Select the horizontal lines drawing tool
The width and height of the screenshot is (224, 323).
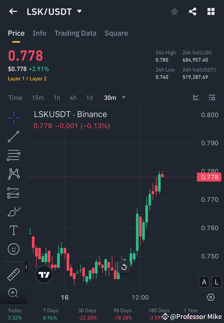tap(14, 155)
